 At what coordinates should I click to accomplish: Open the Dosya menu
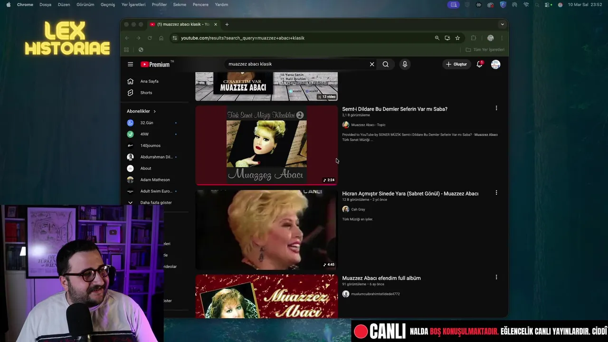tap(45, 5)
